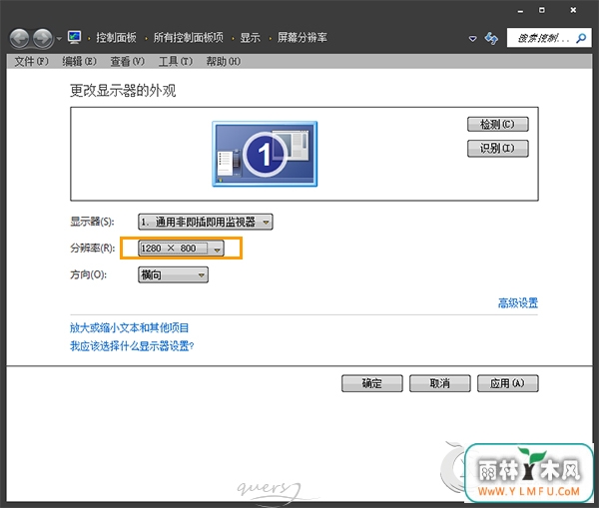Click the 检测(C) detect button
This screenshot has width=599, height=508.
coord(498,124)
